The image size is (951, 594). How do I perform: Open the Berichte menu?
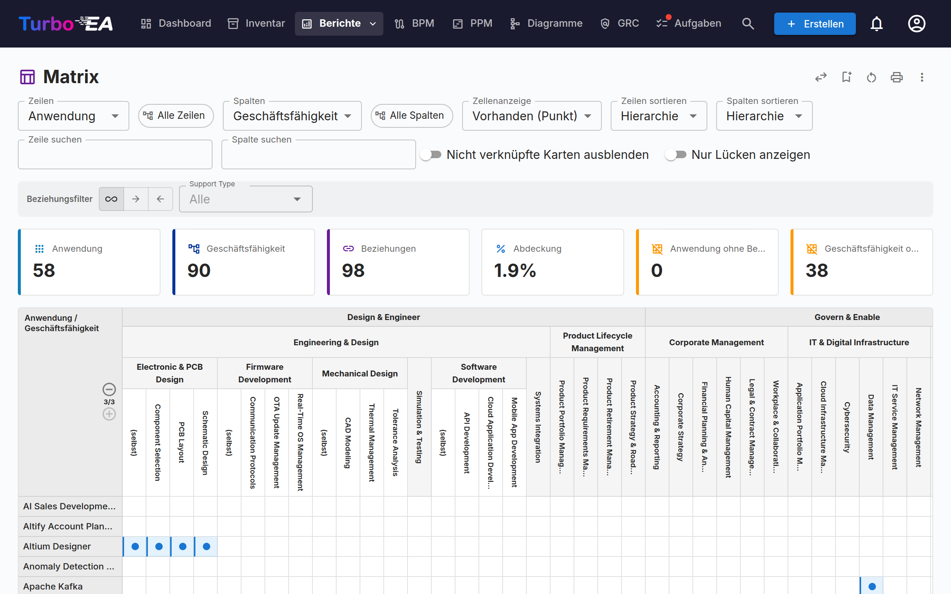pyautogui.click(x=339, y=23)
